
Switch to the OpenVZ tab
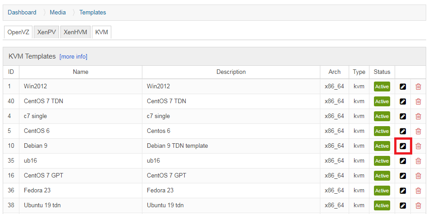tap(18, 32)
